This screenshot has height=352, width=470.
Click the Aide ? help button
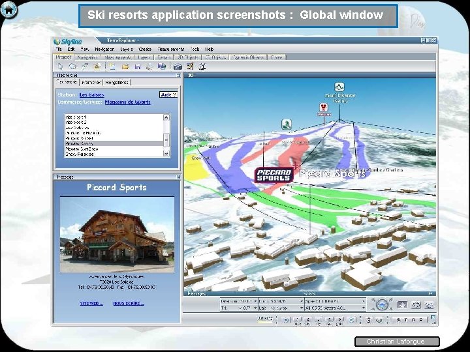point(168,95)
